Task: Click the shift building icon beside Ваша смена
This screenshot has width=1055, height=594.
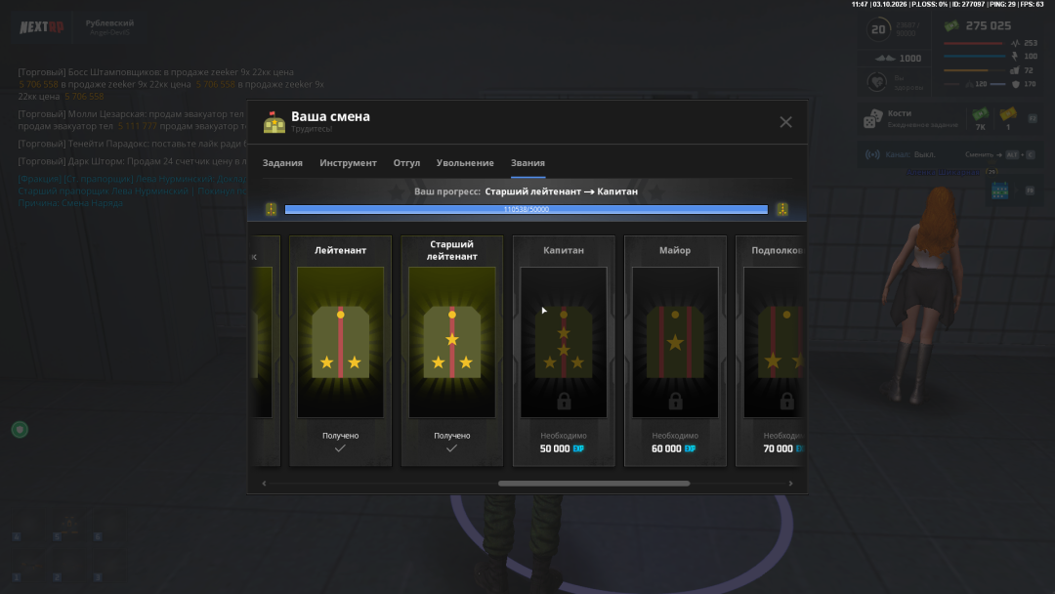Action: (274, 122)
